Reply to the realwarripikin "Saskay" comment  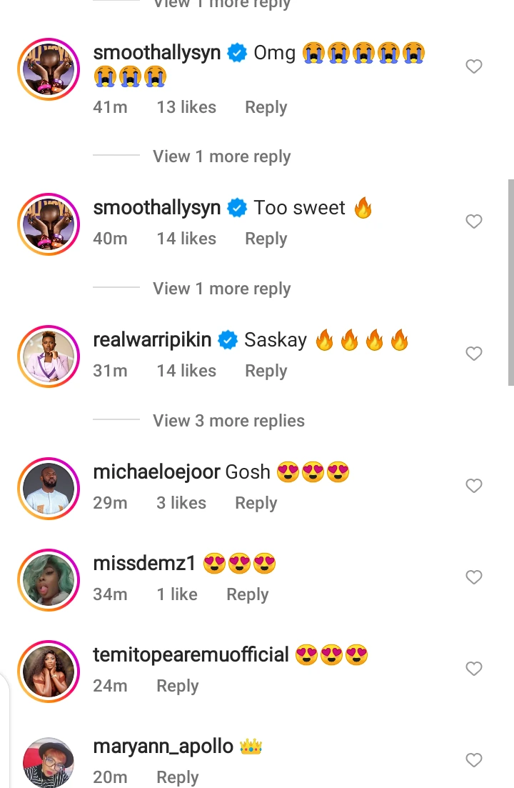pos(266,371)
